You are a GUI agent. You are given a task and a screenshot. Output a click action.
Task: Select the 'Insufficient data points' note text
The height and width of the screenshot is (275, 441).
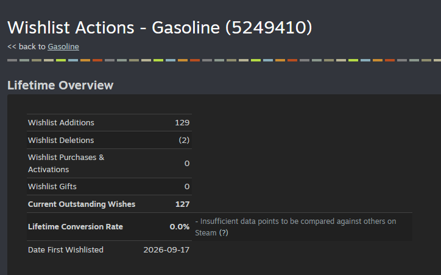tap(295, 227)
